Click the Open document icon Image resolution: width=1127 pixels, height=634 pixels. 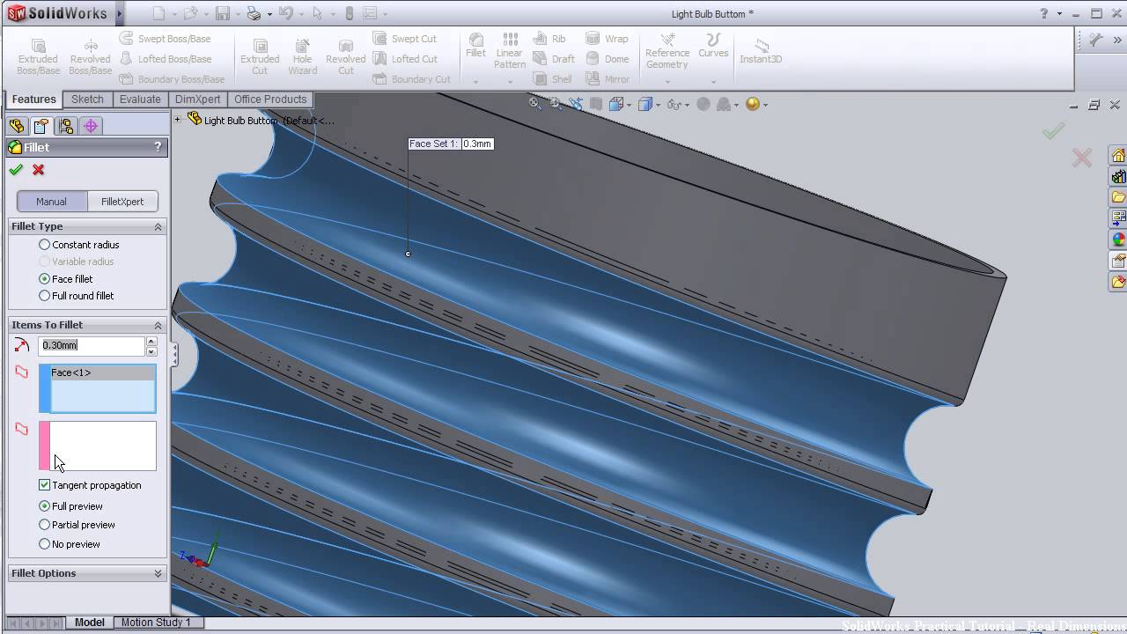pos(190,13)
